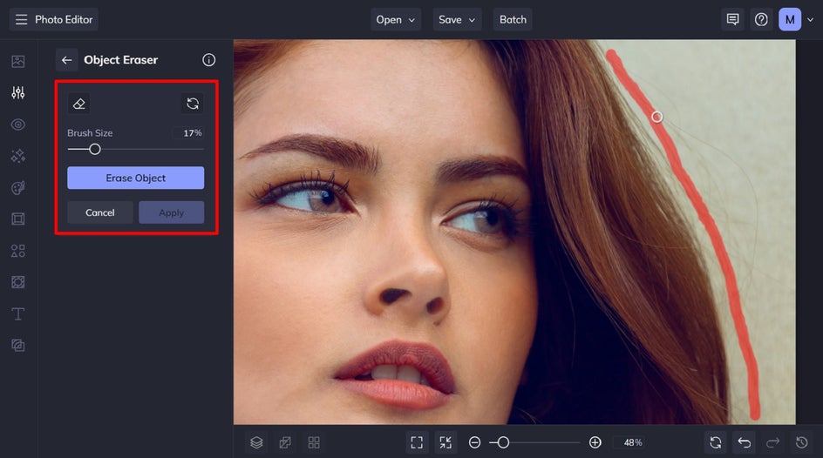Open the Object Eraser info icon
Screen dimensions: 823x458
tap(208, 60)
